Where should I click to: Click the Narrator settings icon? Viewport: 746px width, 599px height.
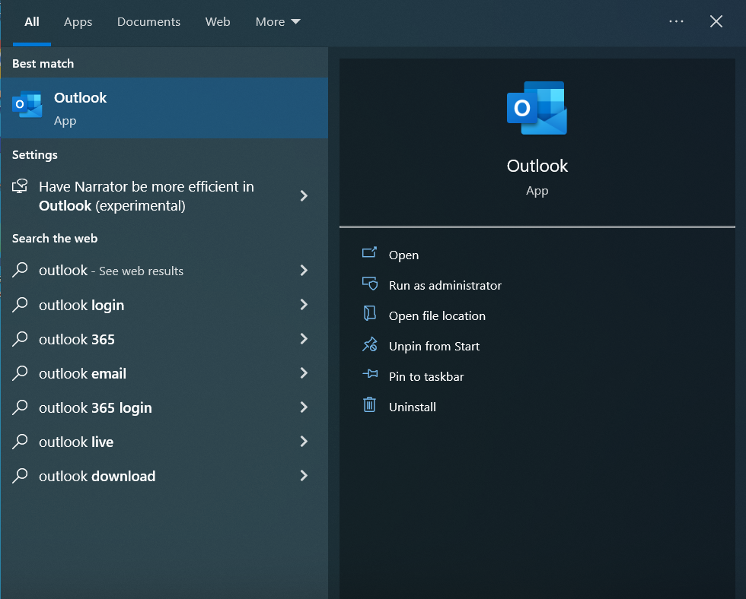point(20,186)
